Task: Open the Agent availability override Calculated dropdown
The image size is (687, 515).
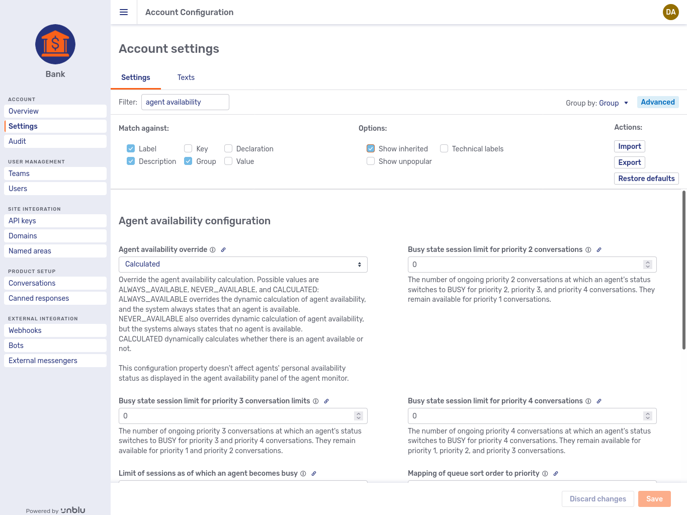Action: 243,264
